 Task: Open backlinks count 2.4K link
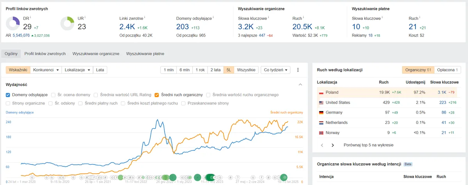127,26
